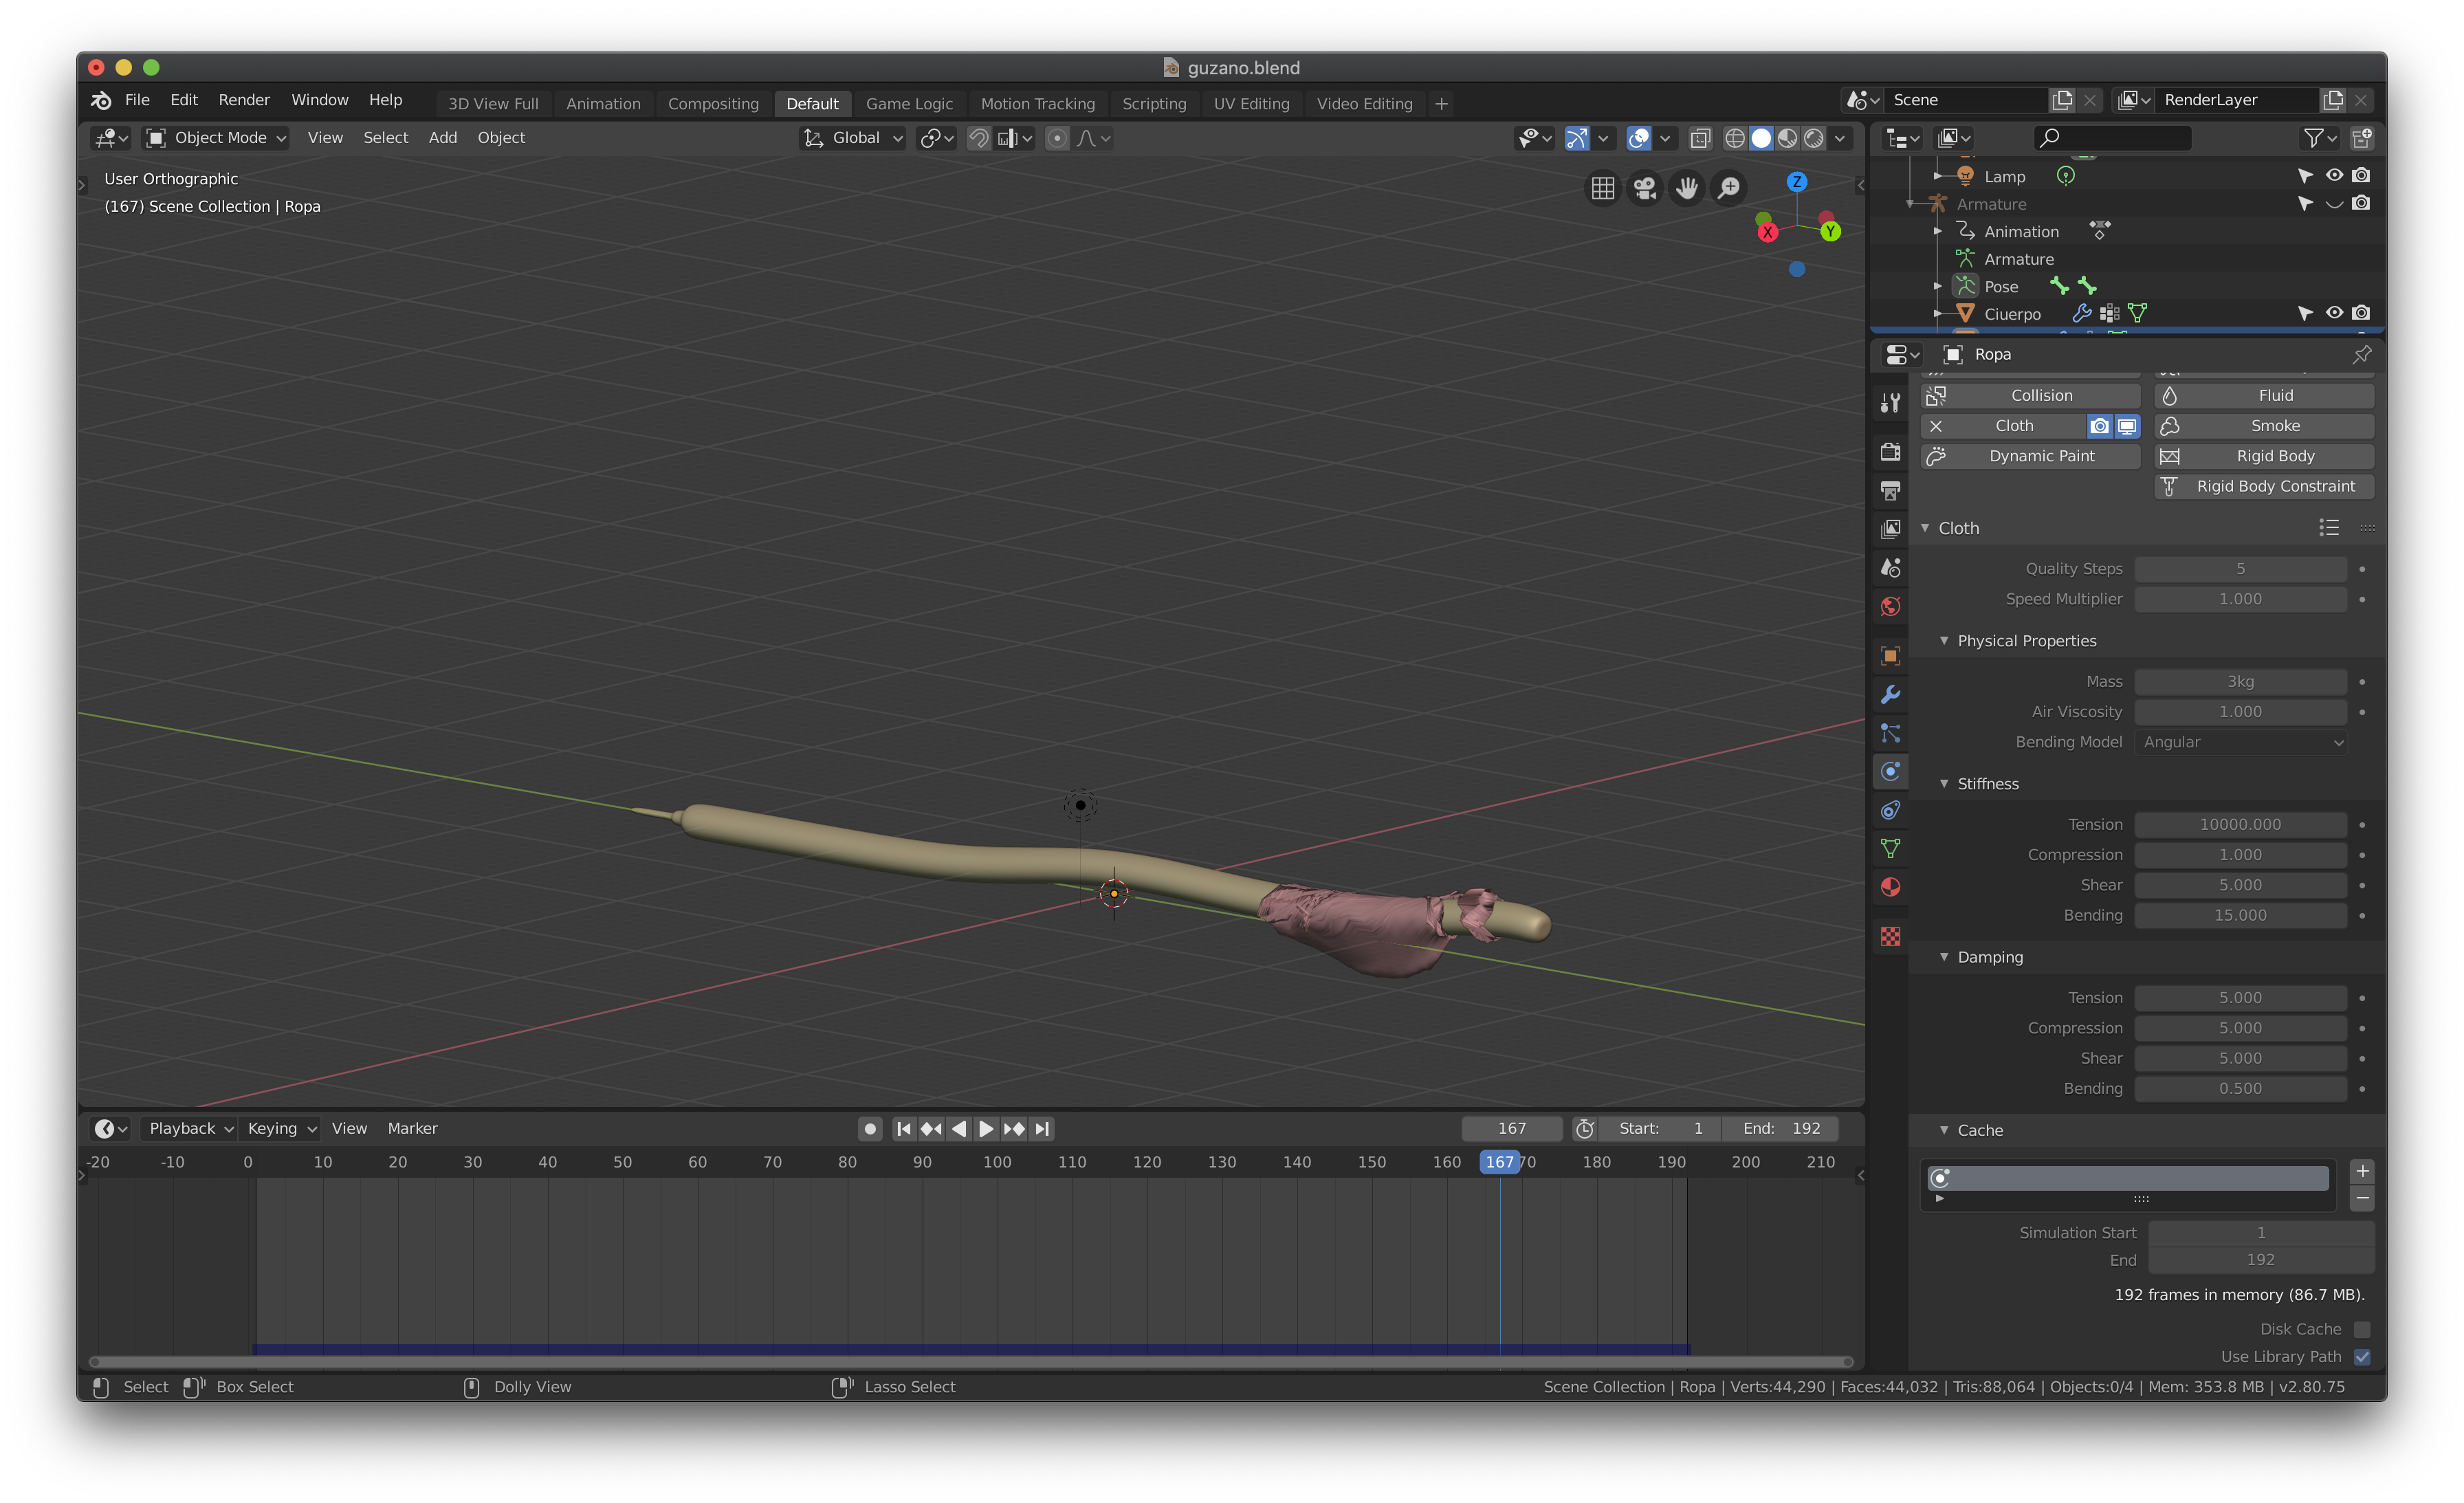Open the Particles properties tab
This screenshot has height=1503, width=2464.
(x=1890, y=733)
